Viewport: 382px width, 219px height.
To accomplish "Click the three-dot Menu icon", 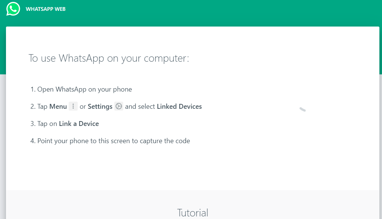I will (73, 107).
